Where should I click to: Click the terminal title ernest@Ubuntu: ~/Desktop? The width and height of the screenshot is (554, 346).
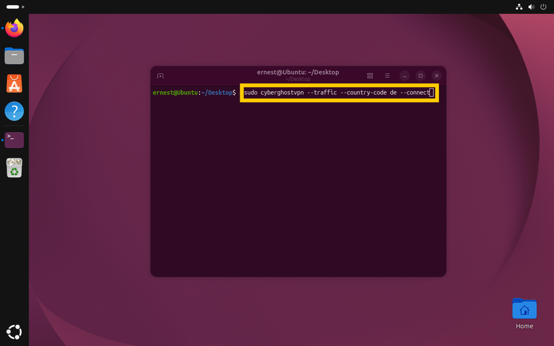click(x=298, y=72)
